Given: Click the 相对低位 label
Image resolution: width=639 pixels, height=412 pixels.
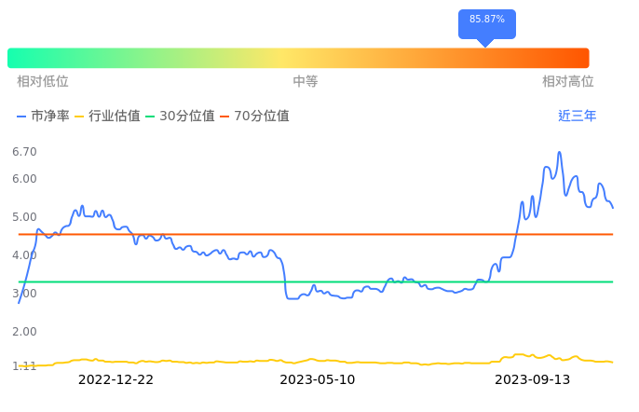Looking at the screenshot, I should click(43, 82).
